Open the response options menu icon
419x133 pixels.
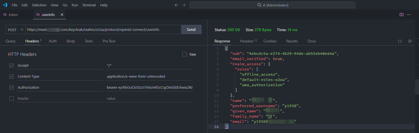click(x=410, y=41)
